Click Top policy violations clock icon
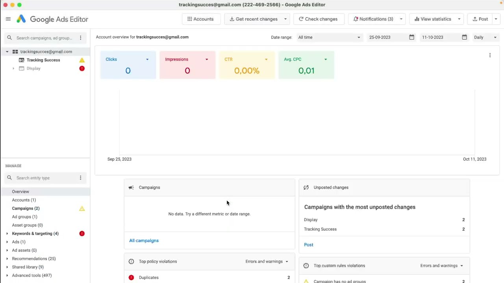504x283 pixels. (131, 261)
